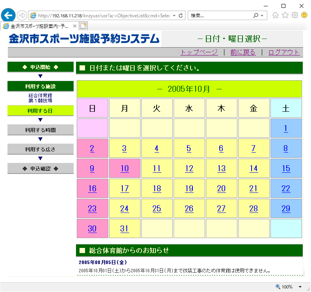Select the 木 (Thursday) weekday header
Viewport: 311px width, 292px height.
pos(222,108)
